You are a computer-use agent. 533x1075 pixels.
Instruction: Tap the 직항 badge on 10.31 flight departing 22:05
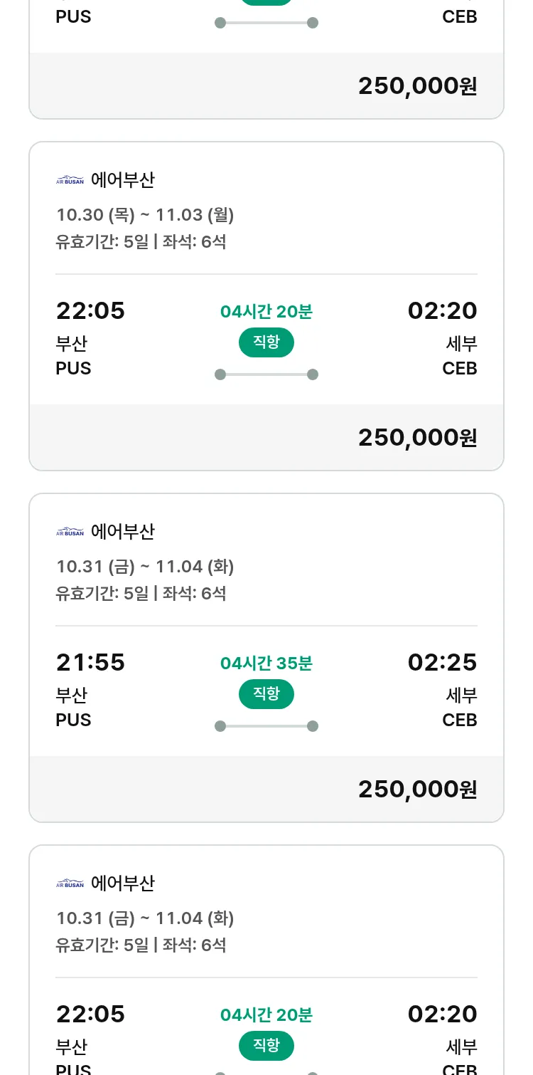pyautogui.click(x=266, y=1046)
